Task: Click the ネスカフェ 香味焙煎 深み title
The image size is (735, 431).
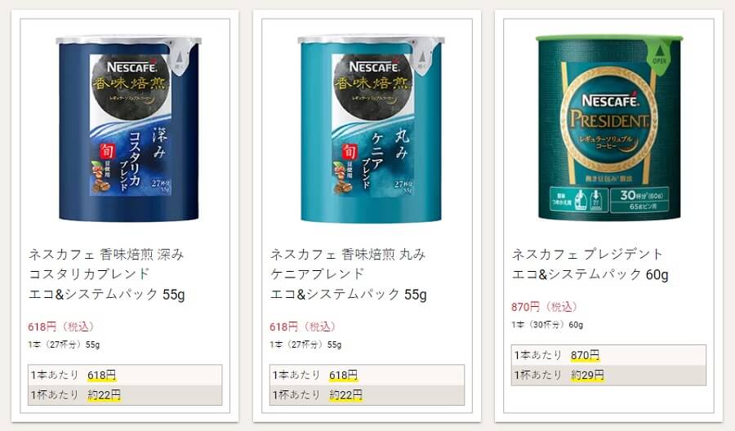Action: pos(106,255)
